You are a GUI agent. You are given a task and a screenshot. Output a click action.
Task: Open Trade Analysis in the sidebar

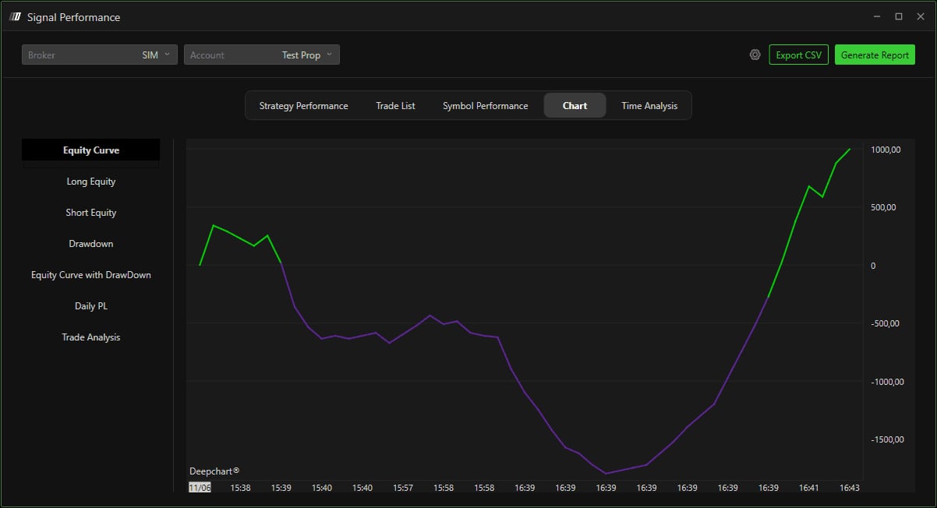91,337
